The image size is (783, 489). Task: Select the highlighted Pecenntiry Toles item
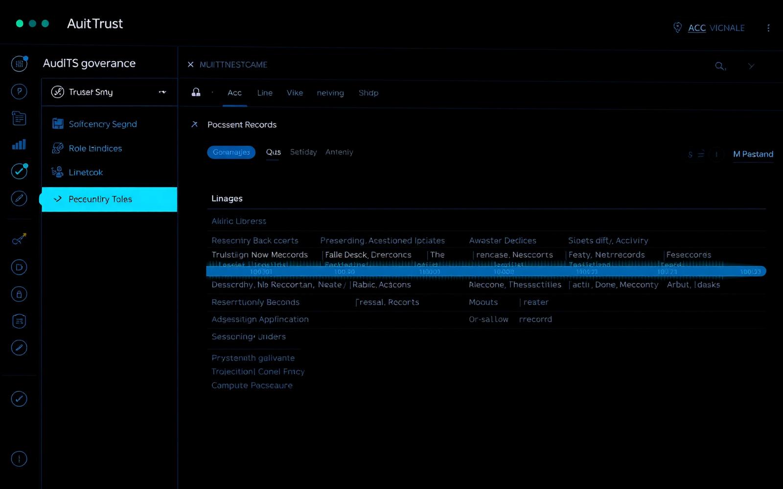pos(109,199)
